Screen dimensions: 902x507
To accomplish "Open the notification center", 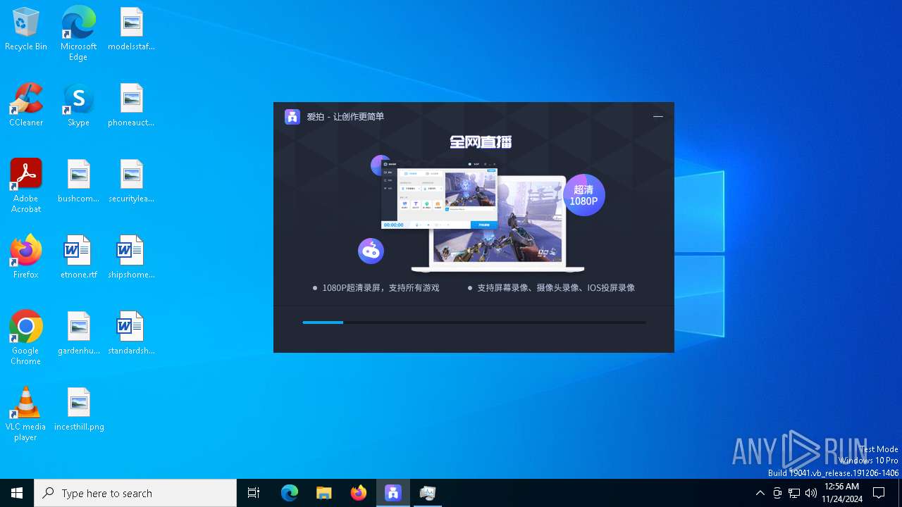I will coord(879,493).
